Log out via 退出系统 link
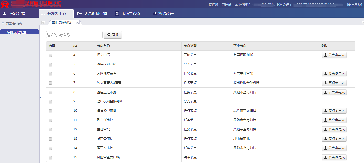This screenshot has width=364, height=163. 355,5
